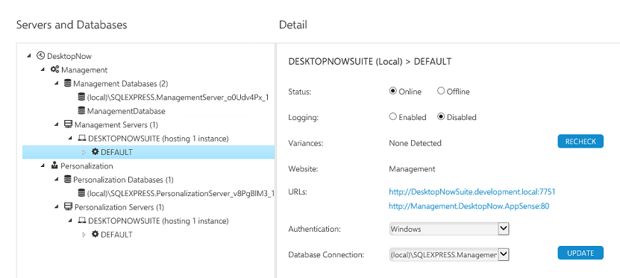Set Status to Offline
Viewport: 620px width, 278px height.
[x=441, y=91]
